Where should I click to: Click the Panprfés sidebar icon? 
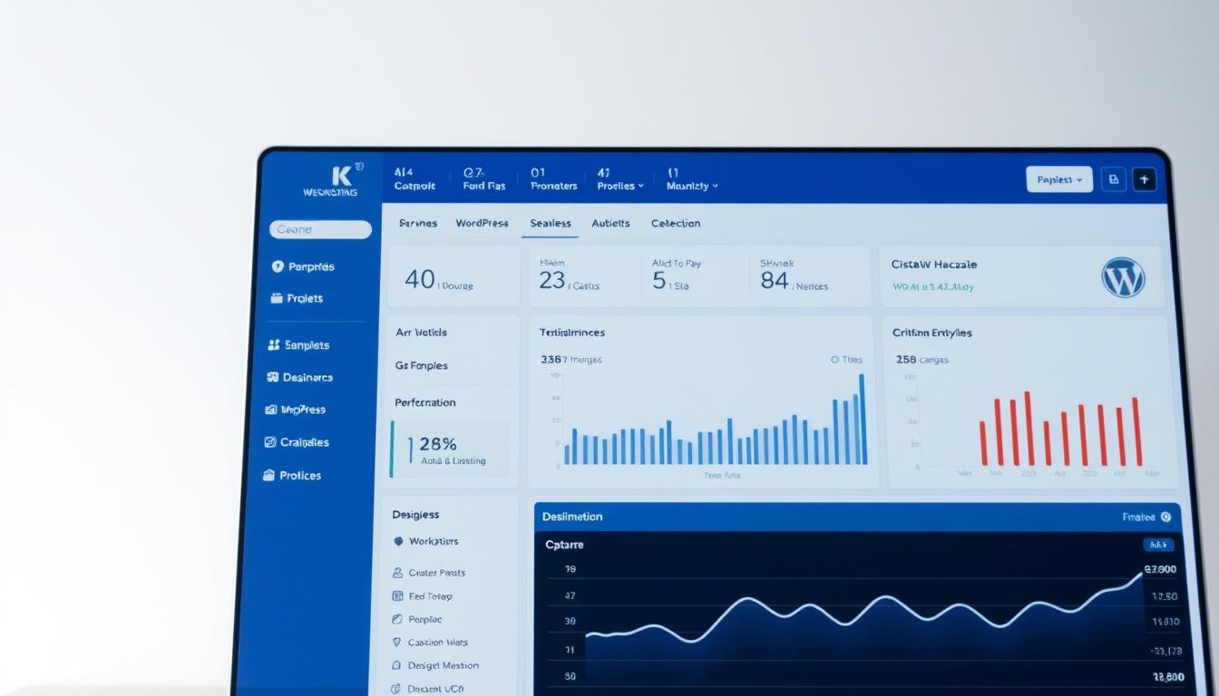(x=278, y=266)
